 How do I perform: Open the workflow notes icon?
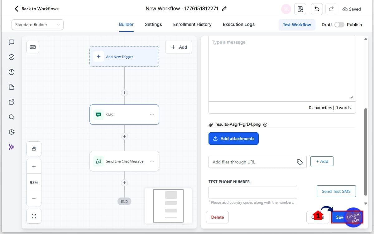[x=300, y=9]
